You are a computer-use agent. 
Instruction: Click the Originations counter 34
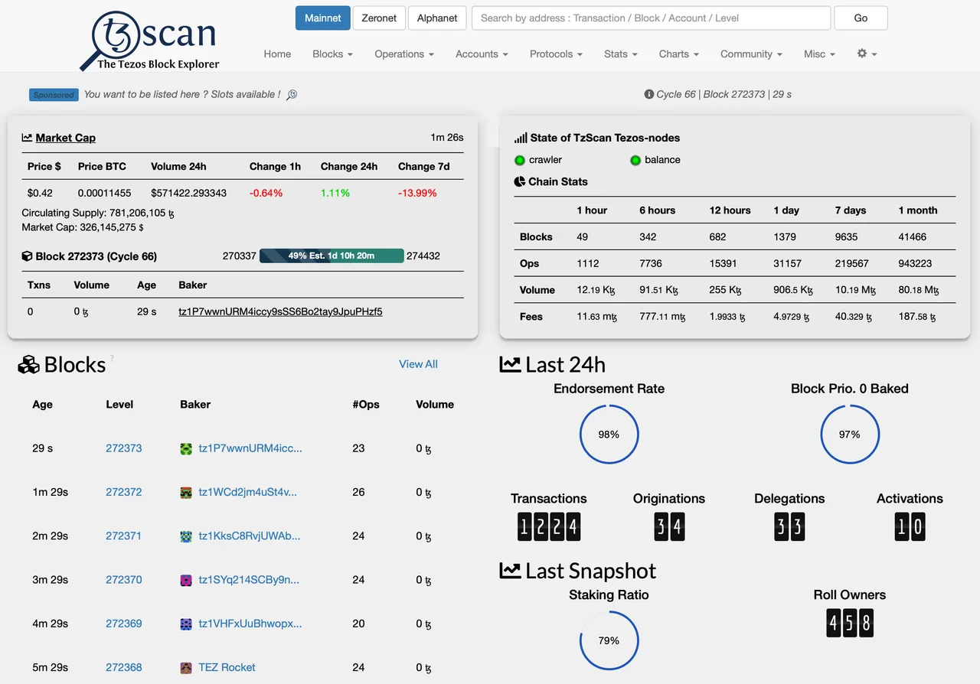click(669, 526)
